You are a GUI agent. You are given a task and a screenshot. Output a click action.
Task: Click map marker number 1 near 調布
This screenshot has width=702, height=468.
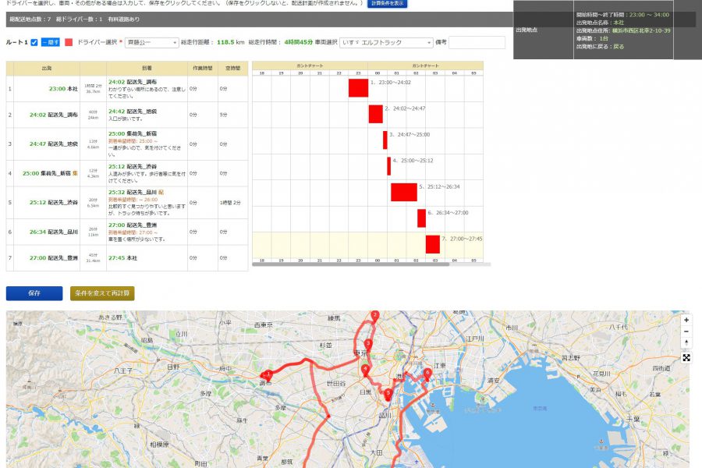coord(269,374)
